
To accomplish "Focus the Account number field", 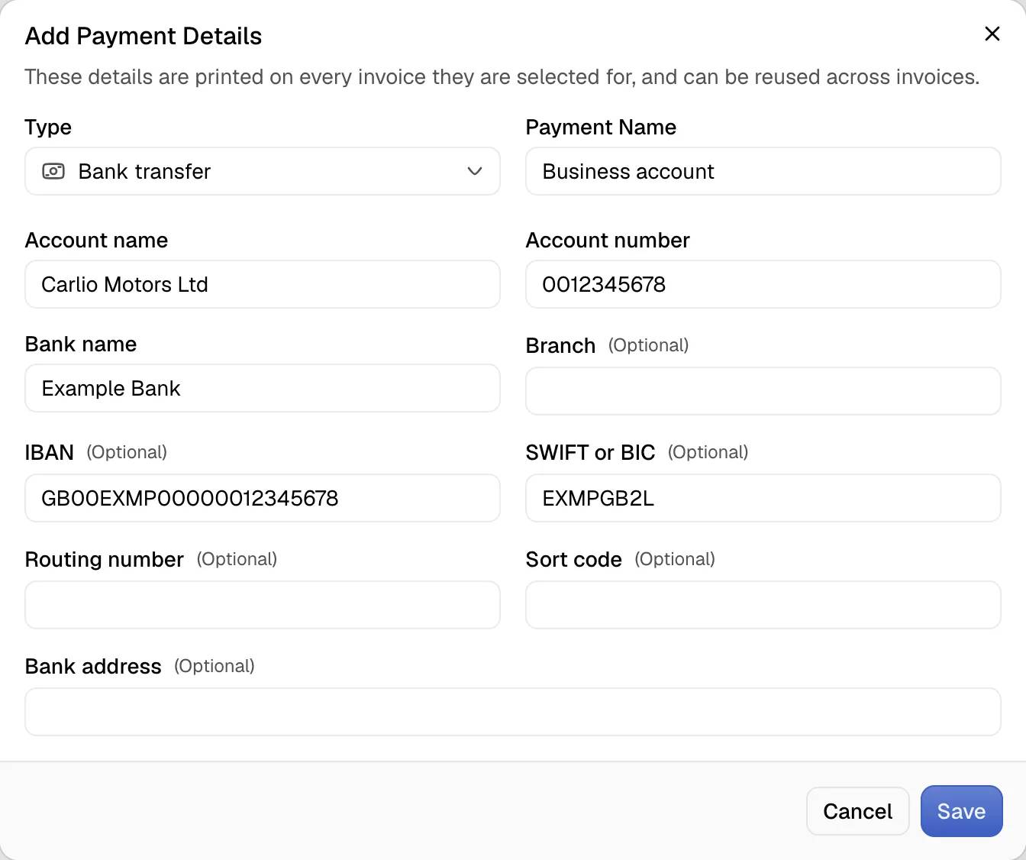I will click(x=763, y=284).
